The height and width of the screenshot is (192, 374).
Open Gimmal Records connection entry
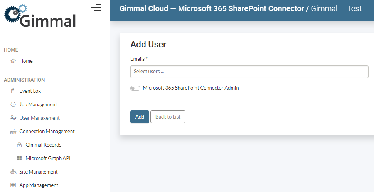pyautogui.click(x=43, y=145)
